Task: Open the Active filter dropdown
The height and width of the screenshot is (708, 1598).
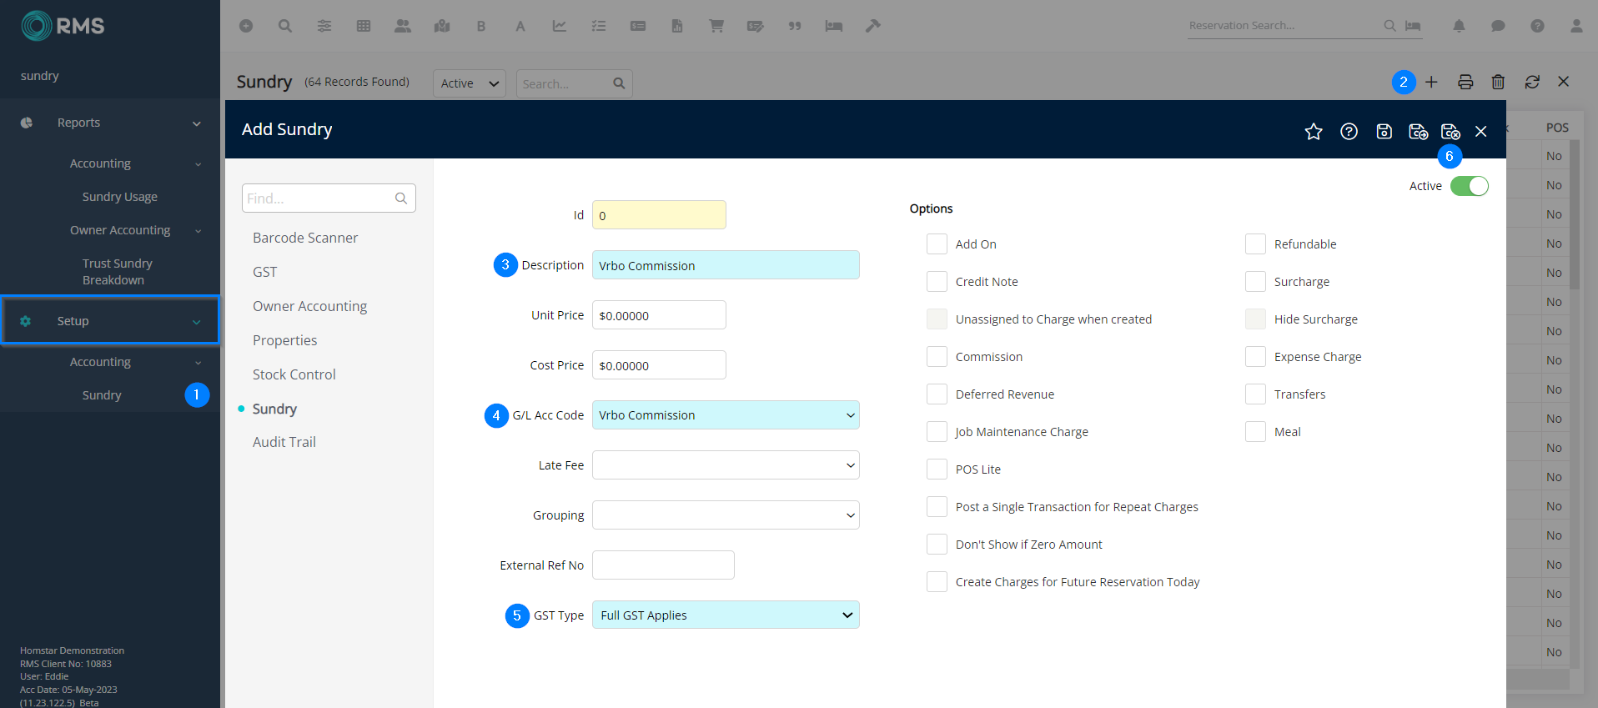Action: [469, 83]
